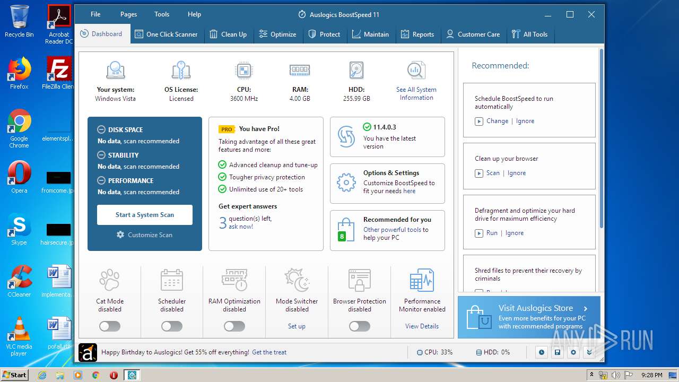Select the Maintain tab

(x=370, y=34)
